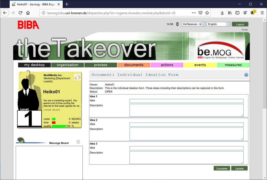This screenshot has width=267, height=180.
Task: Open help for the Individual Ideation Form
Action: tap(246, 75)
